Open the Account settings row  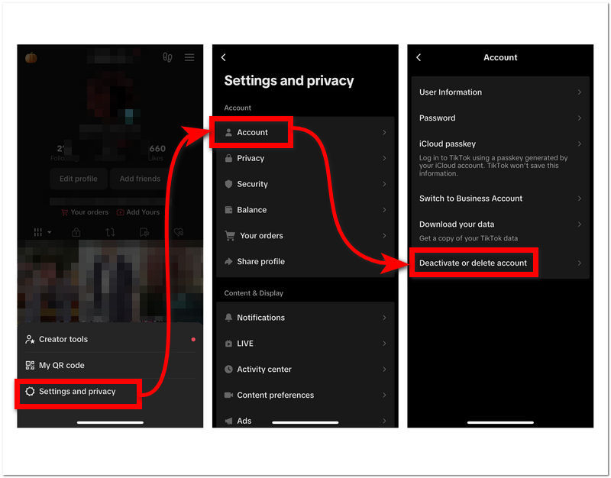pos(305,132)
